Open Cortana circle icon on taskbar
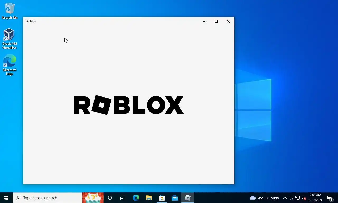The image size is (338, 203). [110, 198]
